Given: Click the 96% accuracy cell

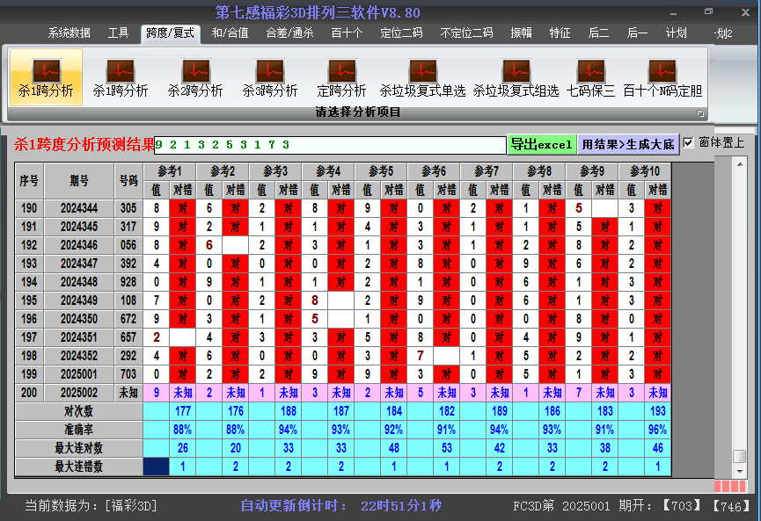Looking at the screenshot, I should pyautogui.click(x=657, y=430).
